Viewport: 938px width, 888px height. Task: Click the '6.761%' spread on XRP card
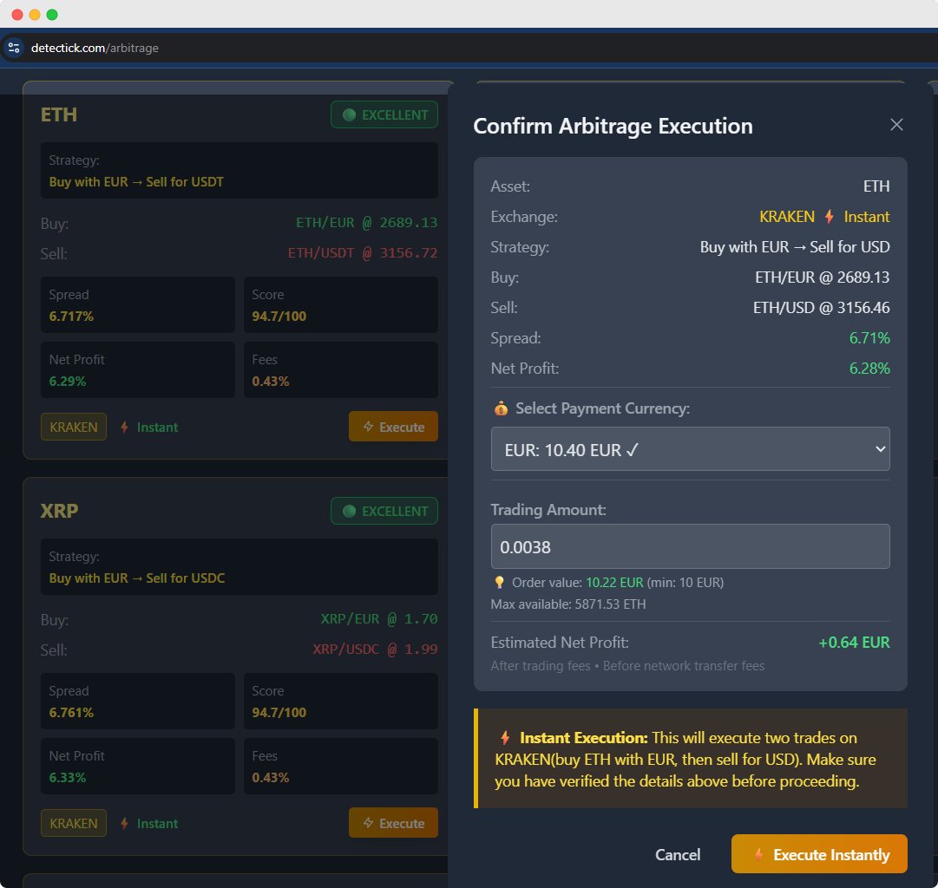(x=71, y=713)
